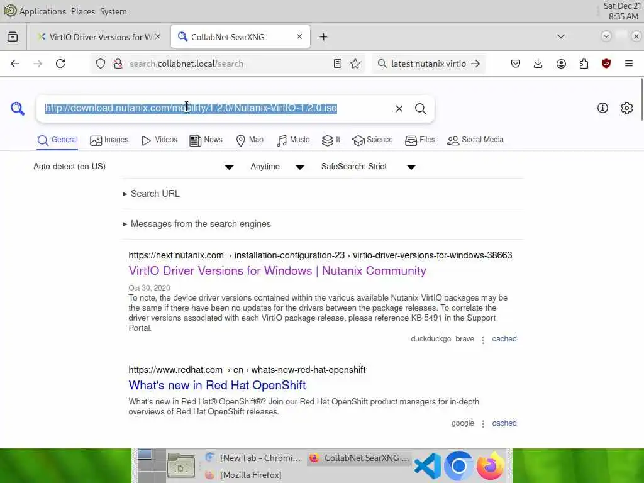Click the next.nutanix.com result URL
The width and height of the screenshot is (644, 483).
tap(320, 255)
